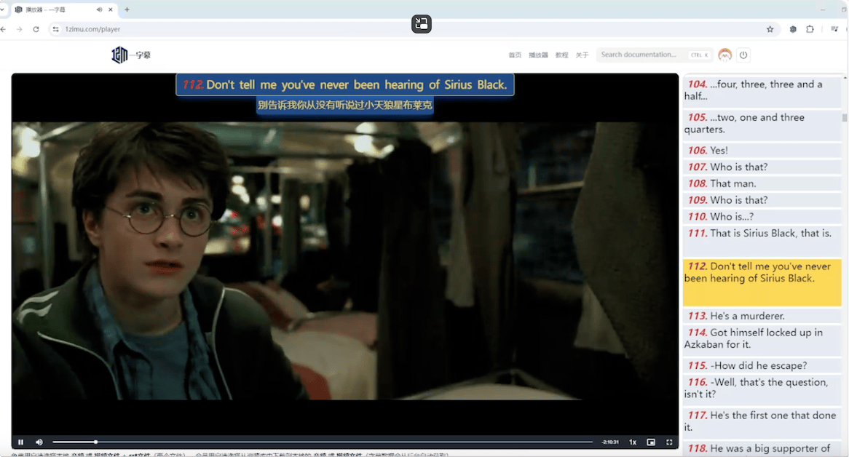Mute the tab via speaker icon
This screenshot has width=849, height=457.
pos(99,9)
